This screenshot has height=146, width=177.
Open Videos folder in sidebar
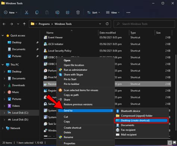16,106
